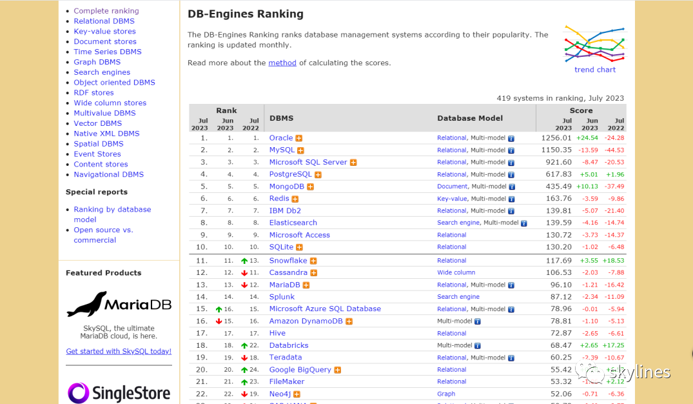The image size is (693, 404).
Task: Select the score 1256.01 in Oracle row
Action: coord(556,138)
